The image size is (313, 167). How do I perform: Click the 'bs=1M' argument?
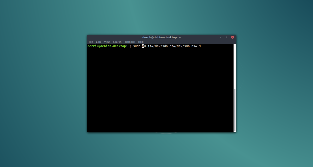tap(196, 46)
